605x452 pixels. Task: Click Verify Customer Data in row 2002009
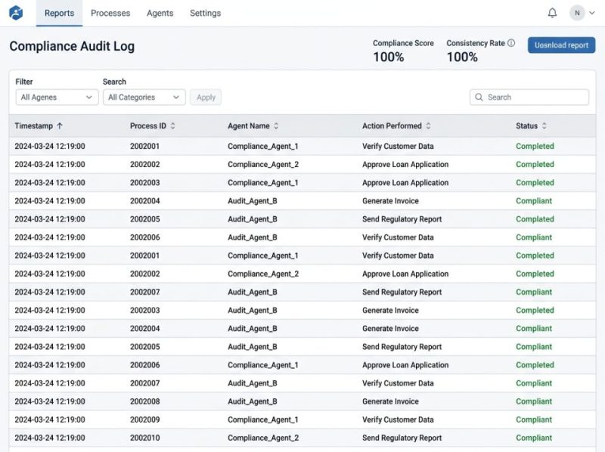[398, 419]
